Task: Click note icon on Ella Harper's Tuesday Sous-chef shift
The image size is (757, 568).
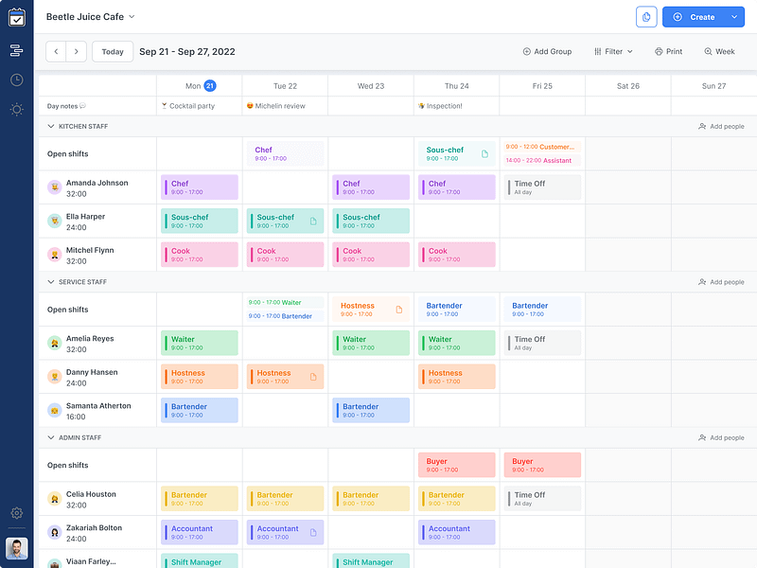Action: coord(313,222)
